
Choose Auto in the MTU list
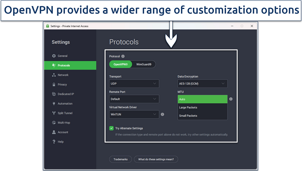[x=202, y=99]
